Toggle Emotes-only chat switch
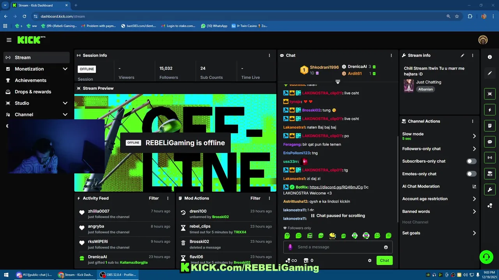Viewport: 499px width, 280px height. click(471, 174)
